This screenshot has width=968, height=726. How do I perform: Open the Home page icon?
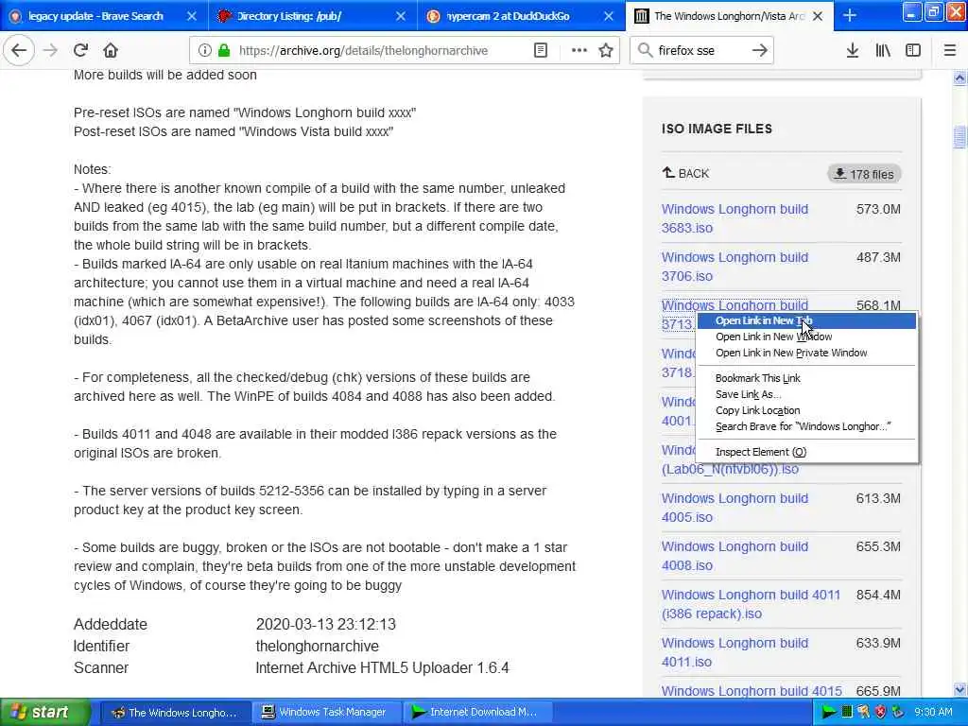[x=111, y=51]
